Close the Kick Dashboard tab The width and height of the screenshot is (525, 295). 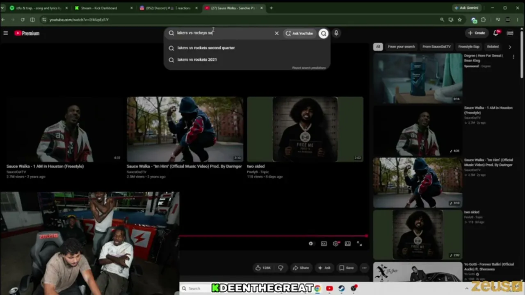point(131,8)
